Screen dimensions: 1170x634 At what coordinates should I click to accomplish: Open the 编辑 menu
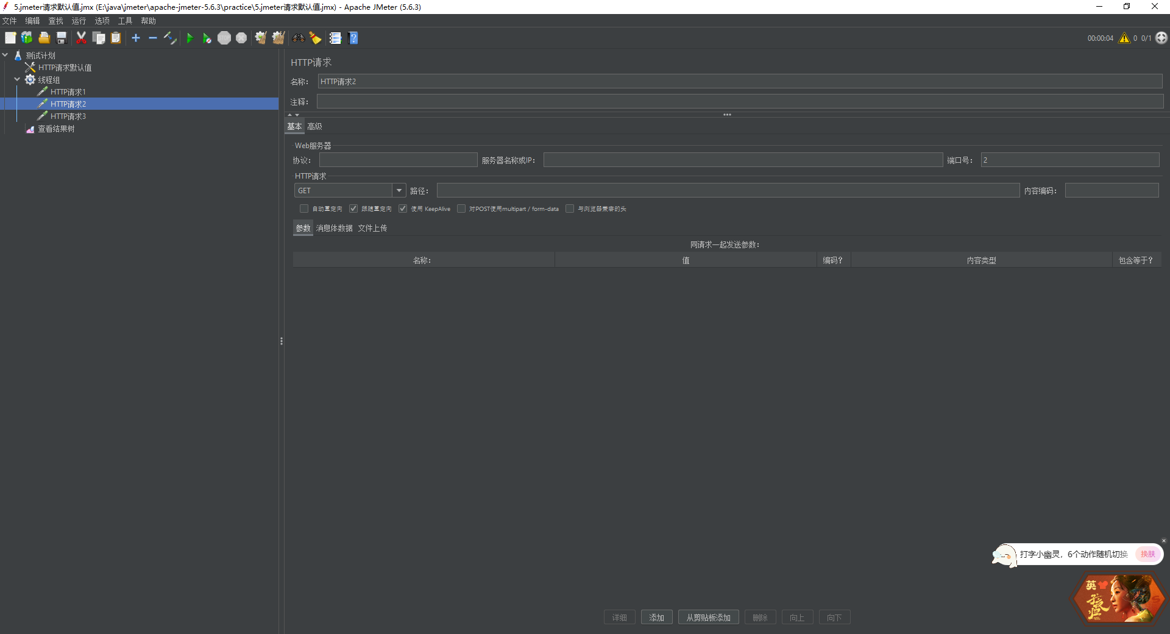[x=32, y=21]
